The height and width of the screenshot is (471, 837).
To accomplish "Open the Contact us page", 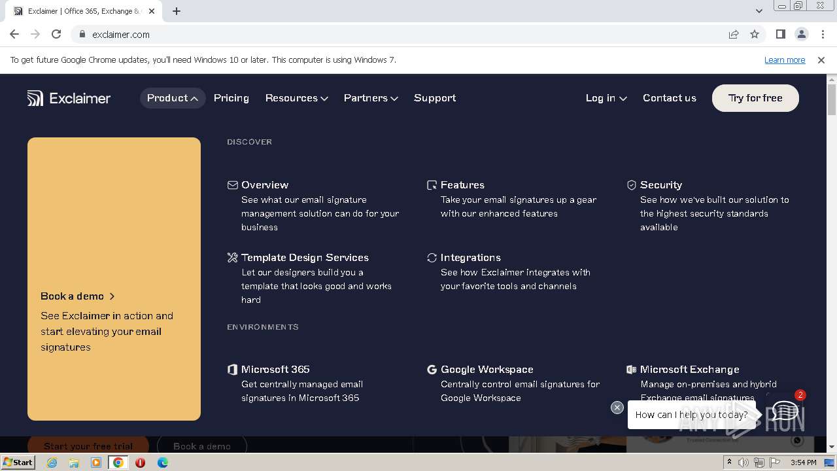I will pos(670,98).
